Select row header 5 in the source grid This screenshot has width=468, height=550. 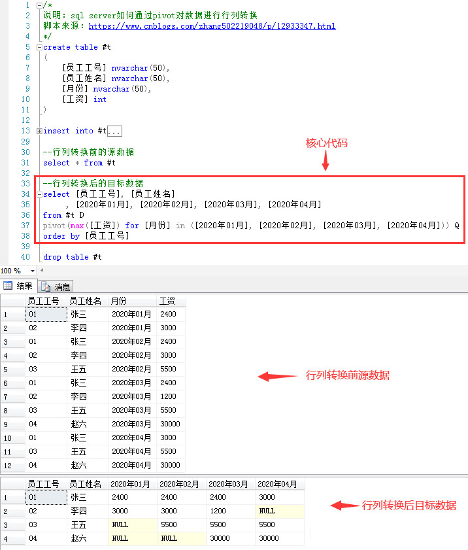[x=12, y=370]
